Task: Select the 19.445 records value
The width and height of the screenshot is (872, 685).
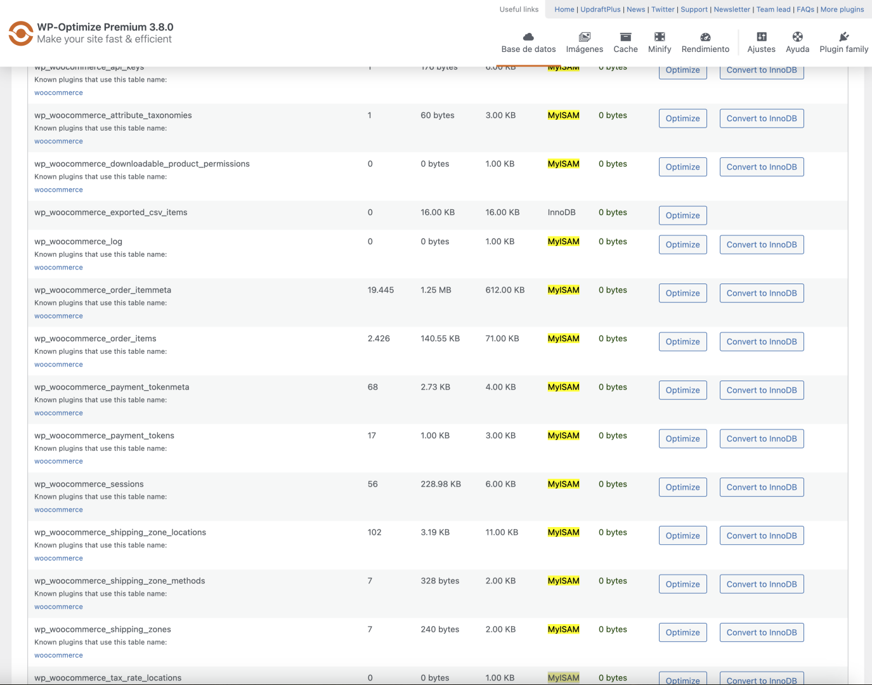Action: 381,290
